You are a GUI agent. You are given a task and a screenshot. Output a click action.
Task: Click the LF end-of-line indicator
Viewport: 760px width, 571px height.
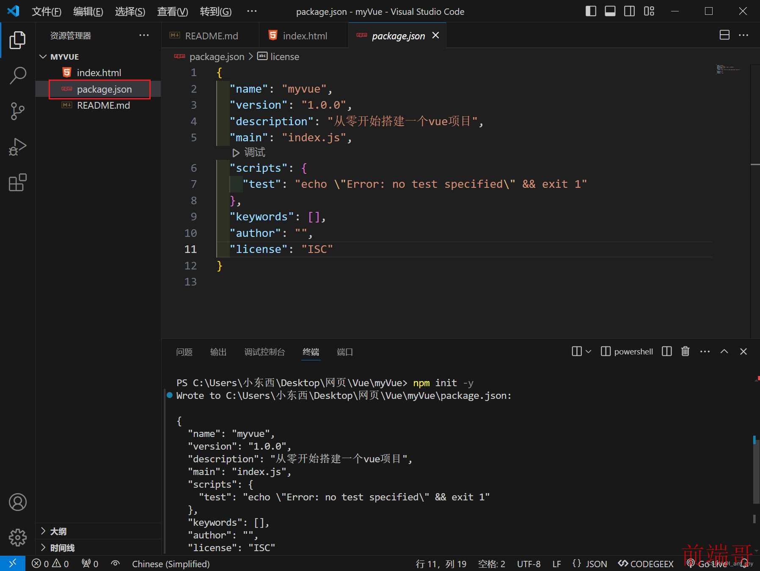tap(556, 564)
